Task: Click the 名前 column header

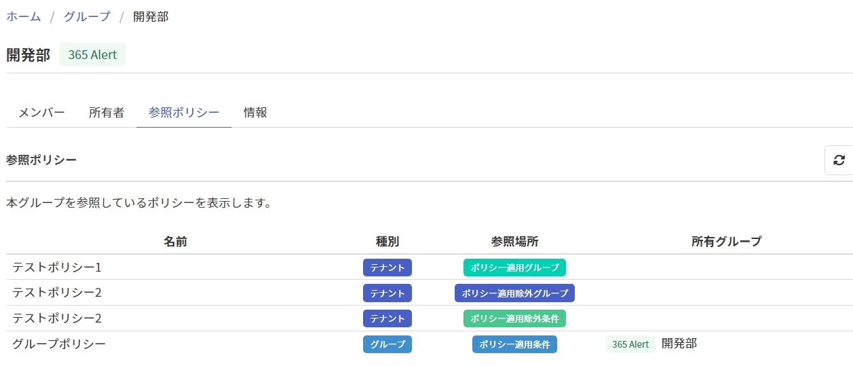Action: coord(175,242)
